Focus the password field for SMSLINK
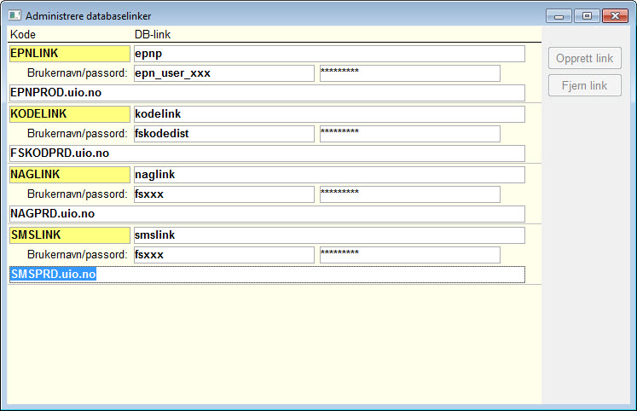The width and height of the screenshot is (637, 411). coord(410,255)
